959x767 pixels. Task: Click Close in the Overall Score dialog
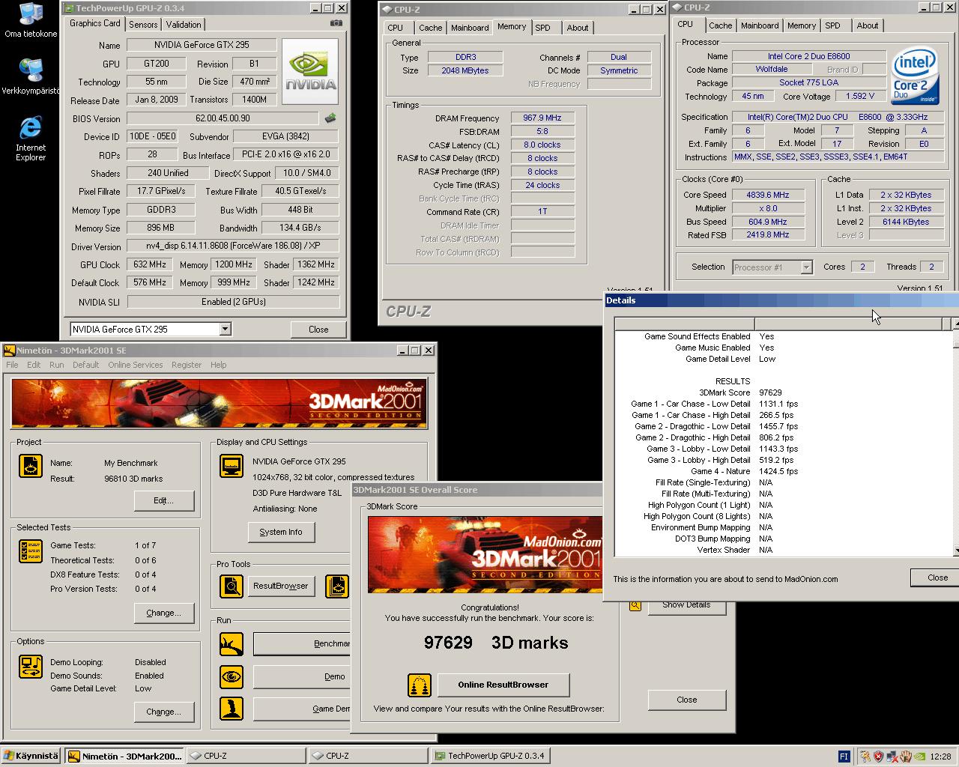(x=687, y=700)
